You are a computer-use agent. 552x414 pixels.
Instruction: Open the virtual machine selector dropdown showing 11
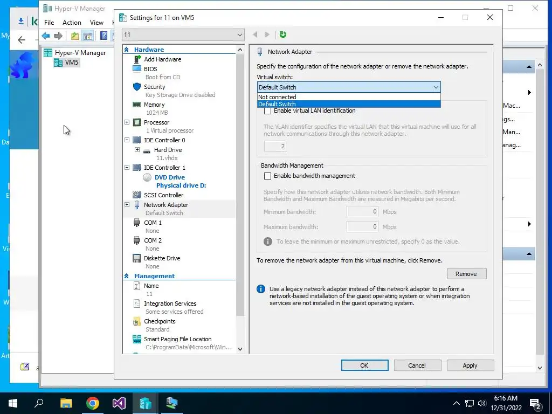click(183, 34)
